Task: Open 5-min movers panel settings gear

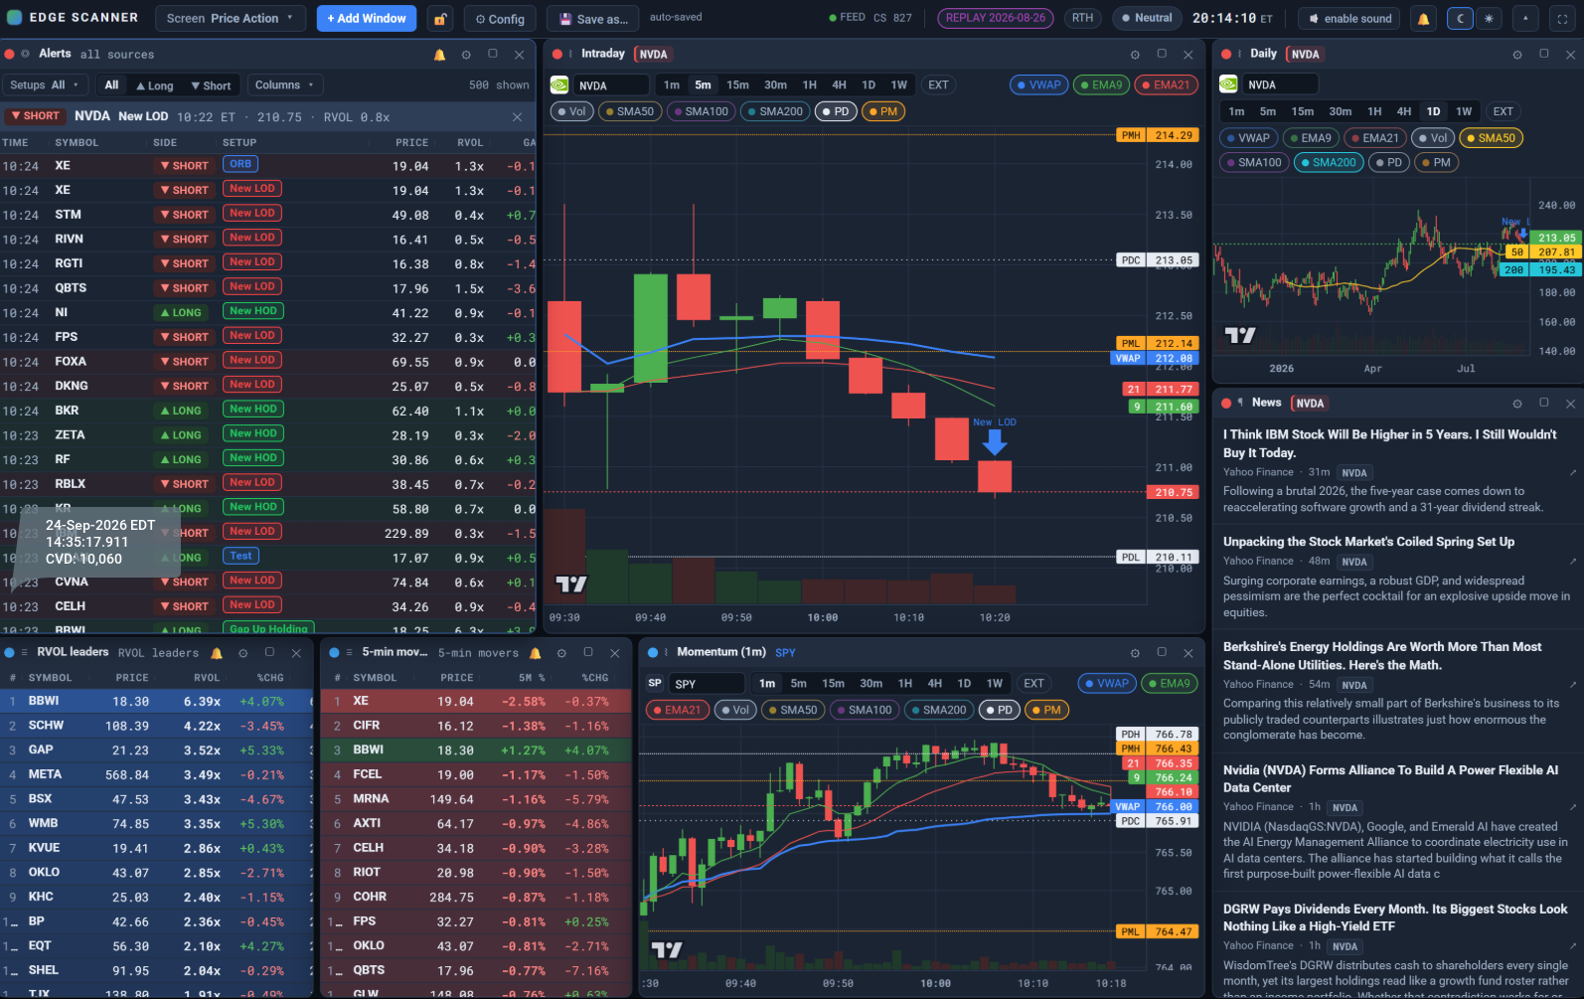Action: [x=561, y=653]
